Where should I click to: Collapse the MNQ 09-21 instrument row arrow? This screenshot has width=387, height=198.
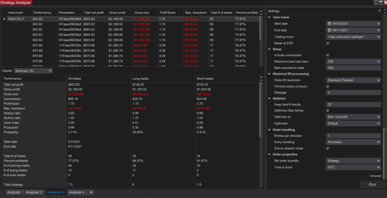coord(4,18)
